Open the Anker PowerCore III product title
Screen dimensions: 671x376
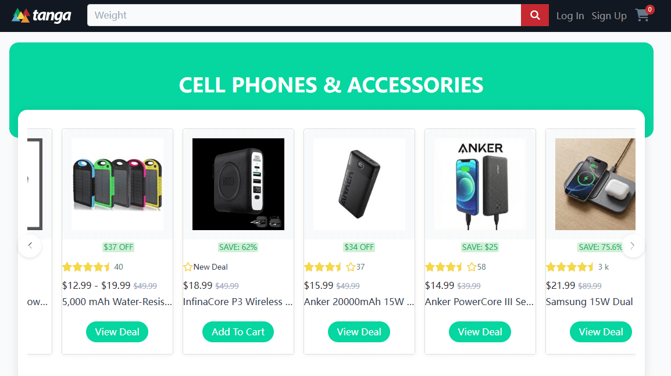(x=480, y=302)
